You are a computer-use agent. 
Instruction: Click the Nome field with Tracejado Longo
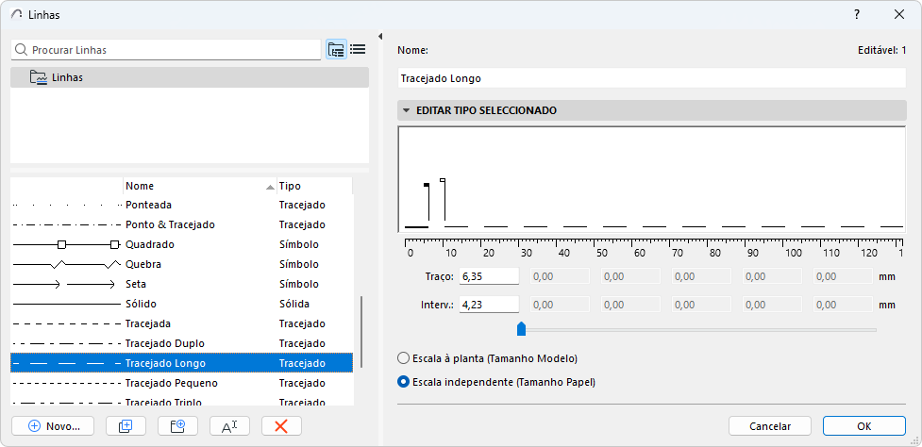click(x=651, y=78)
